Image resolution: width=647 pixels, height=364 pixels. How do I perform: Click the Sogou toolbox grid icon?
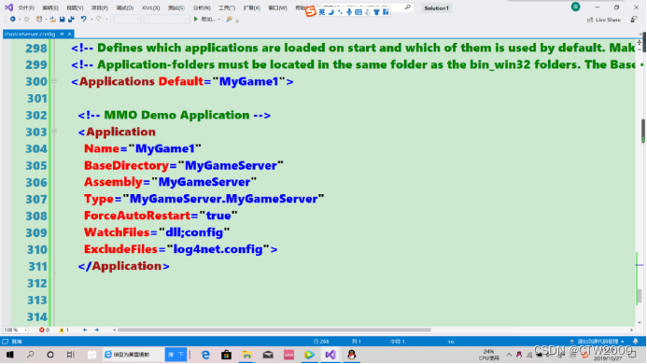point(386,12)
